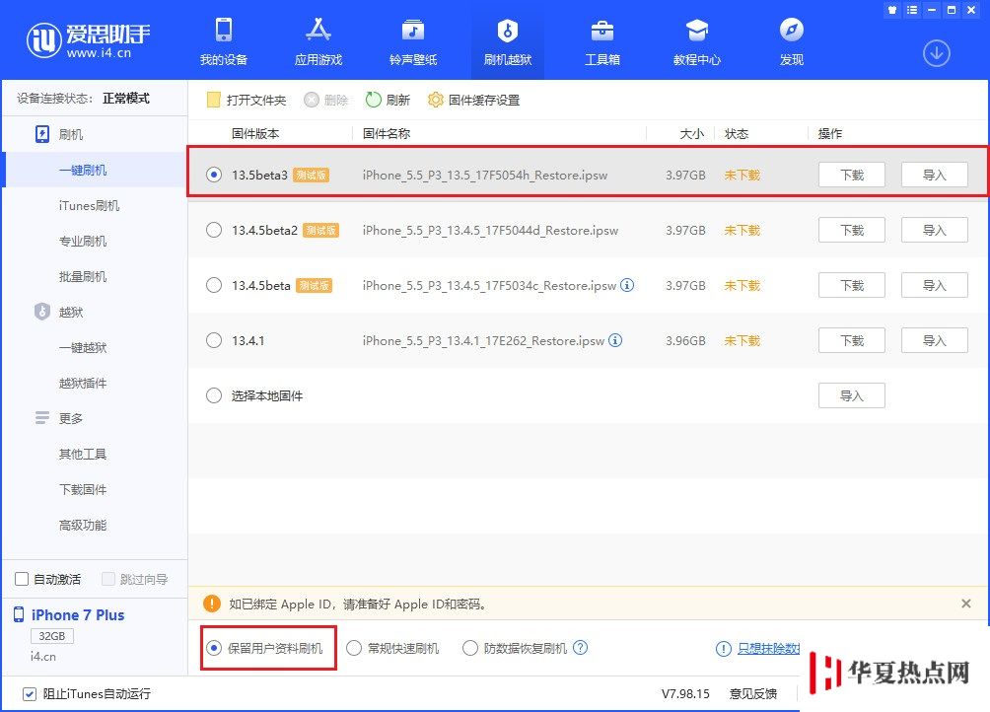
Task: Select 越狱插件 in sidebar
Action: click(83, 383)
